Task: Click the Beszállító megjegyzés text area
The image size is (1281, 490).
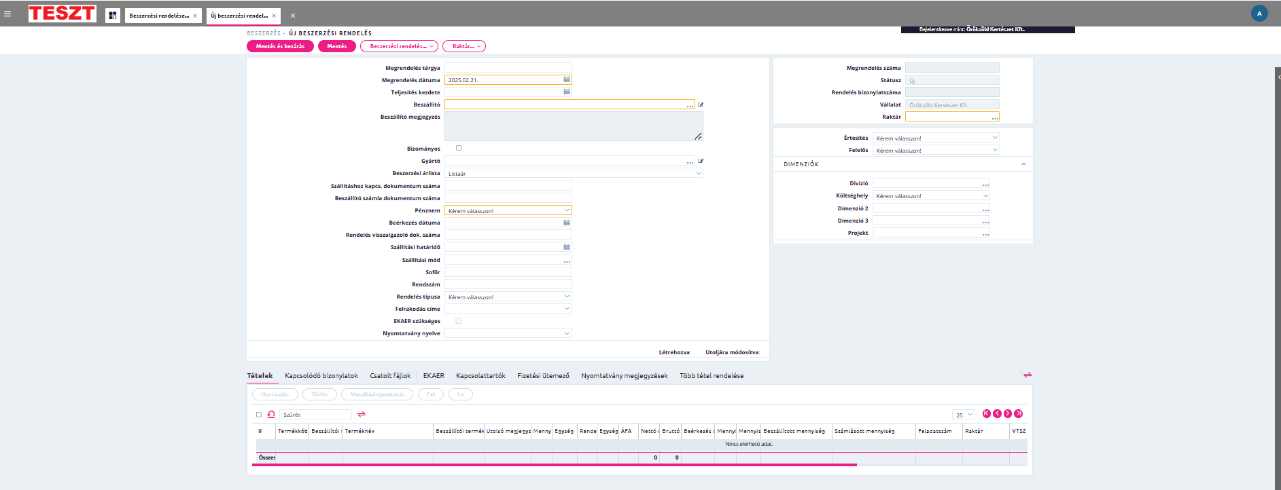Action: click(574, 126)
